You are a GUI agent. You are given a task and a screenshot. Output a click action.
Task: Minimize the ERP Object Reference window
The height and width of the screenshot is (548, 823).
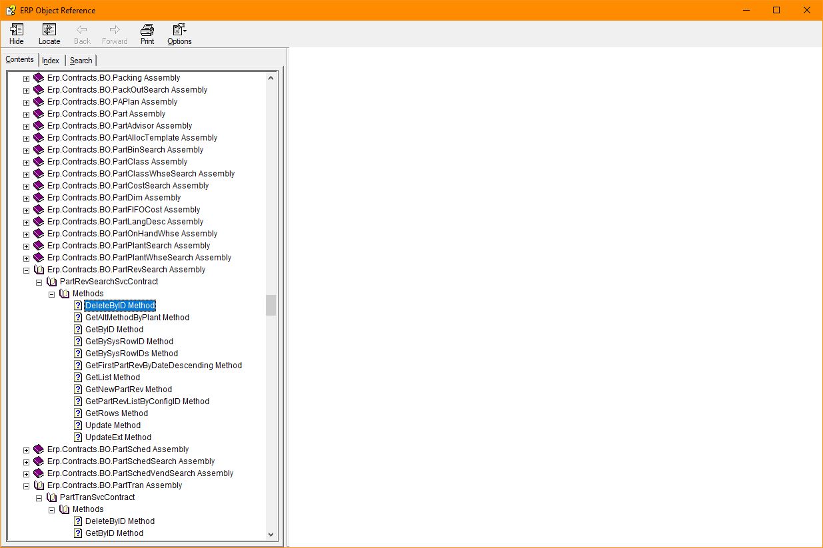tap(746, 10)
